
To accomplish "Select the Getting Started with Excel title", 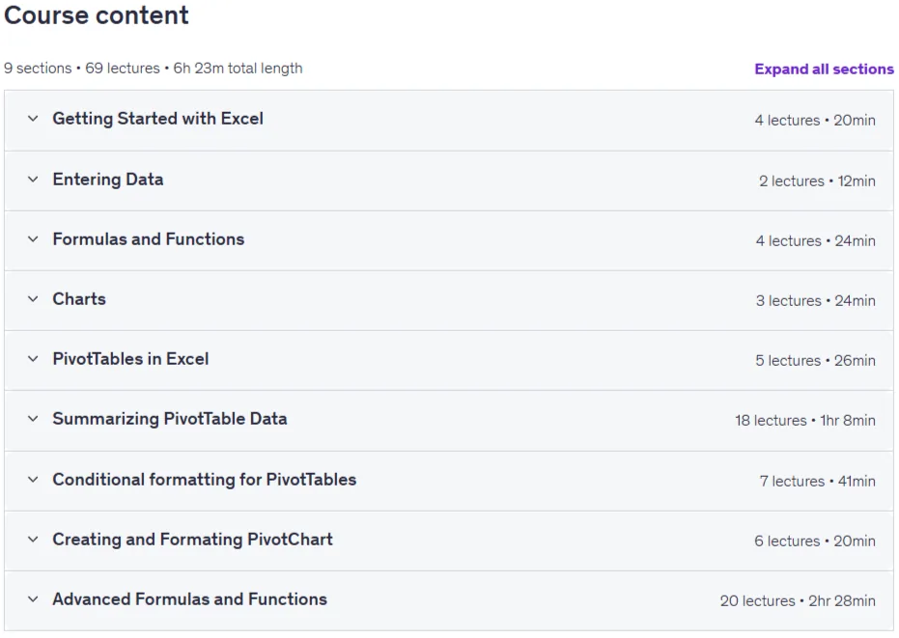I will pyautogui.click(x=158, y=119).
